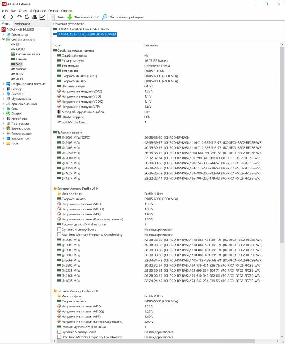Image resolution: width=285 pixels, height=344 pixels.
Task: Click the Сеть network icon
Action: pyautogui.click(x=8, y=109)
